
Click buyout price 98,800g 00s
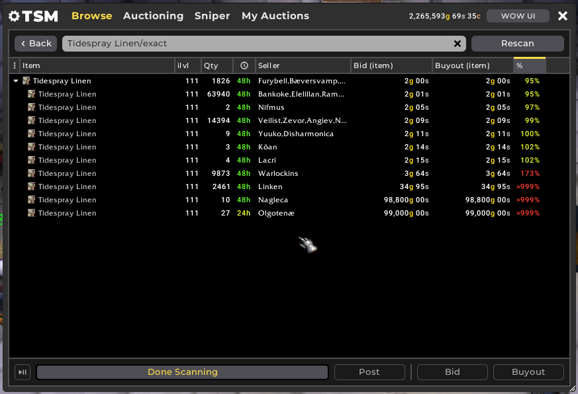tap(488, 200)
